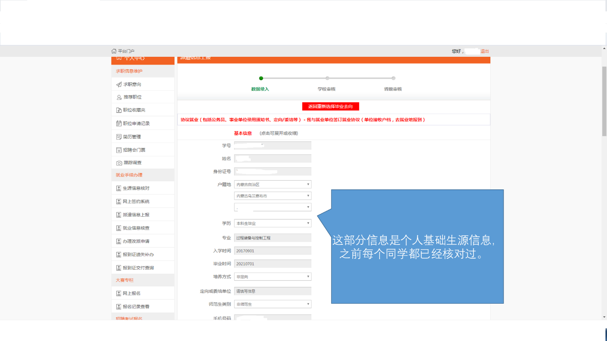607x341 pixels.
Task: Click the 职位申请记录 calendar icon
Action: coord(119,123)
